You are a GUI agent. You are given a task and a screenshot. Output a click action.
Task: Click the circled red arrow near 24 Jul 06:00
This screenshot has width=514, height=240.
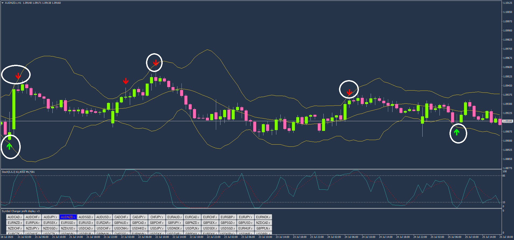349,92
